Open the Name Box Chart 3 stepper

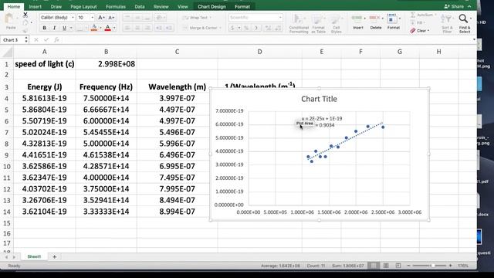coord(26,39)
